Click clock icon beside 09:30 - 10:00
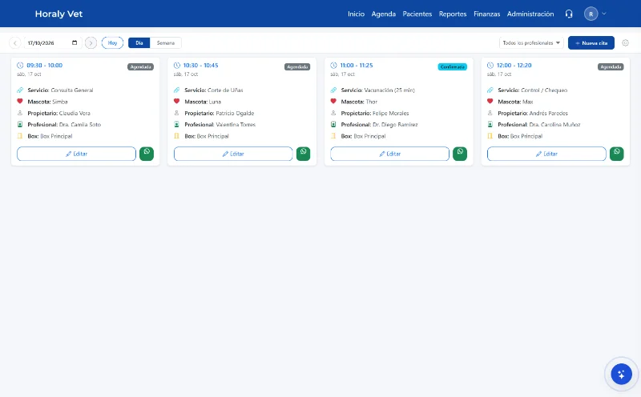Screen dimensions: 641x397 [x=20, y=66]
